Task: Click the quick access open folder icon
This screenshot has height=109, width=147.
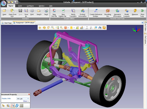Action: tap(9, 2)
